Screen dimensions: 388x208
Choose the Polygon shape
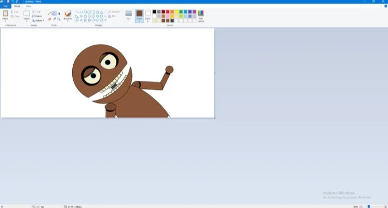tap(97, 12)
